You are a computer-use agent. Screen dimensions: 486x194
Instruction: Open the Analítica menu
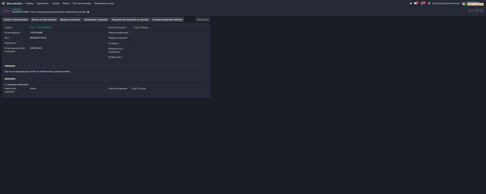[x=29, y=3]
